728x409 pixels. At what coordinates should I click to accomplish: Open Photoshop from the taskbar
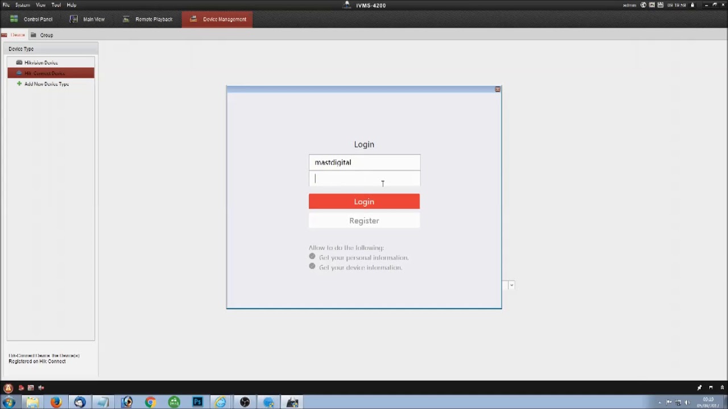197,402
